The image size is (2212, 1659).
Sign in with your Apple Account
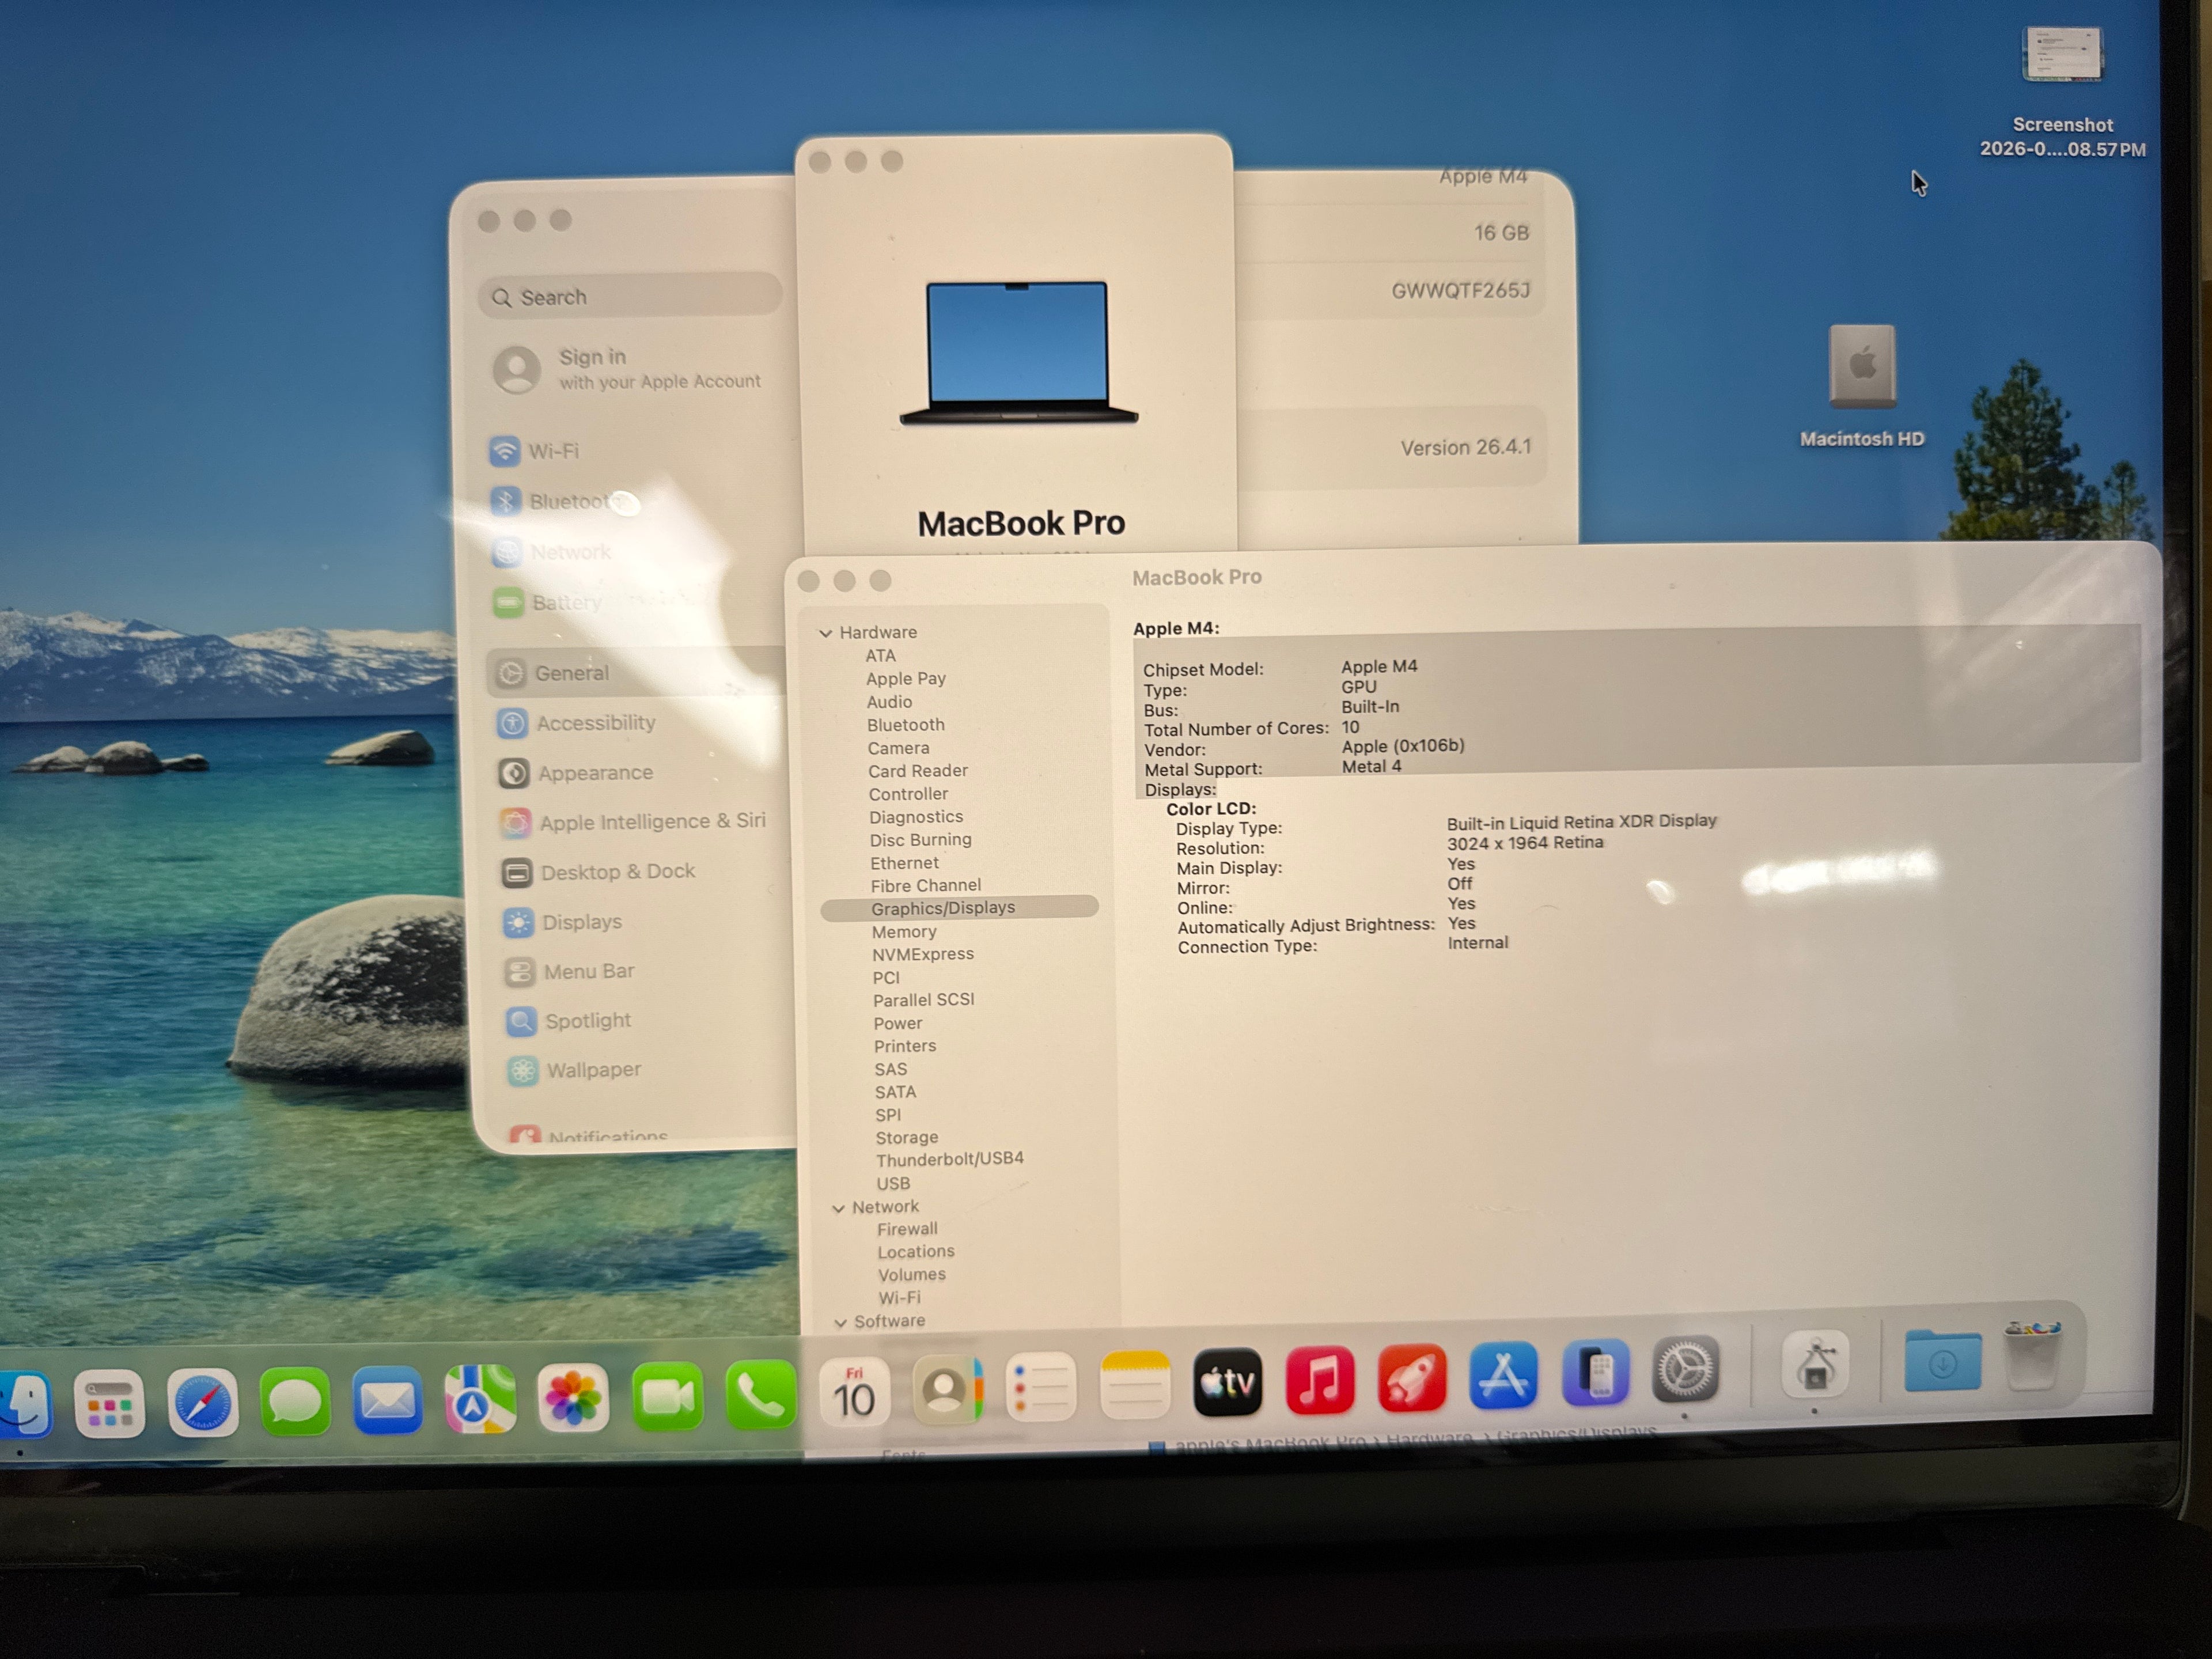(x=628, y=369)
